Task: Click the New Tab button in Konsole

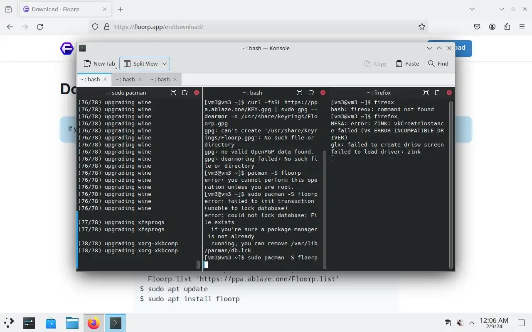Action: [99, 63]
